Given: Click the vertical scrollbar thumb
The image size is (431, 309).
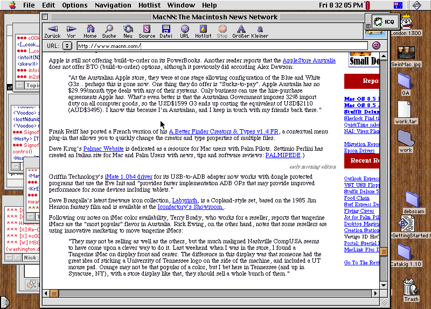Looking at the screenshot, I should pyautogui.click(x=383, y=251).
